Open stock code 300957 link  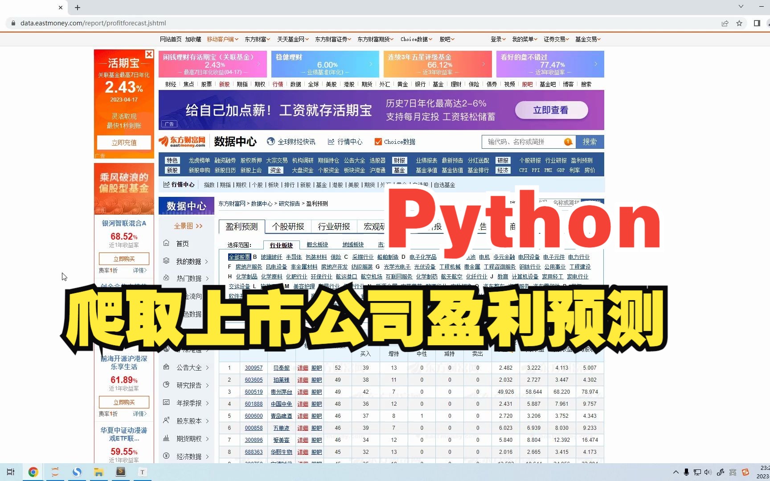[x=254, y=368]
